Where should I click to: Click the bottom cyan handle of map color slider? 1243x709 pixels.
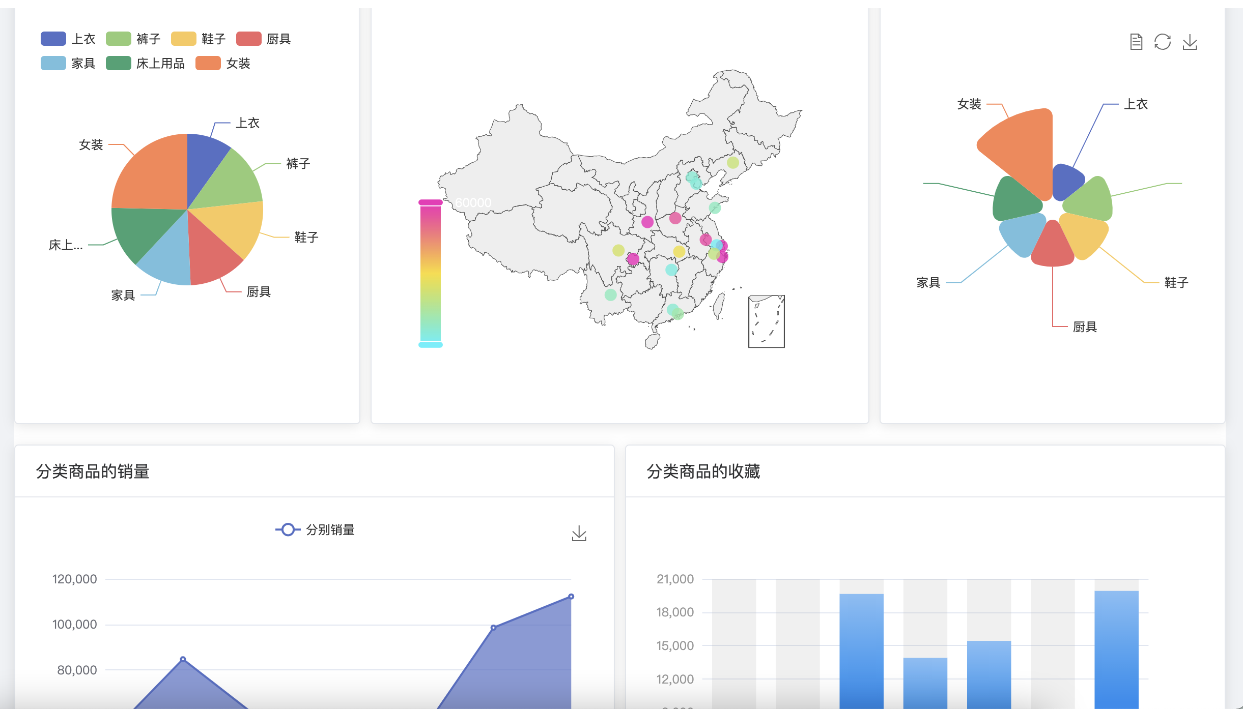click(x=430, y=345)
